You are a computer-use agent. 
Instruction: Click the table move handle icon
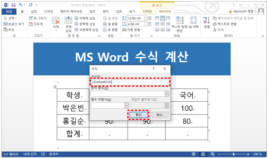point(55,87)
